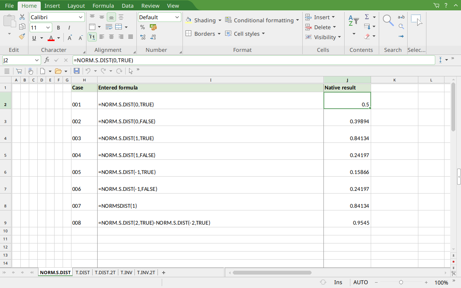Toggle italic formatting
The height and width of the screenshot is (288, 461).
pyautogui.click(x=69, y=28)
